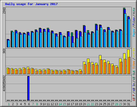Screen dimensions: 137x107
Task: Click the 'Visits' legend text
Action: [x=134, y=53]
